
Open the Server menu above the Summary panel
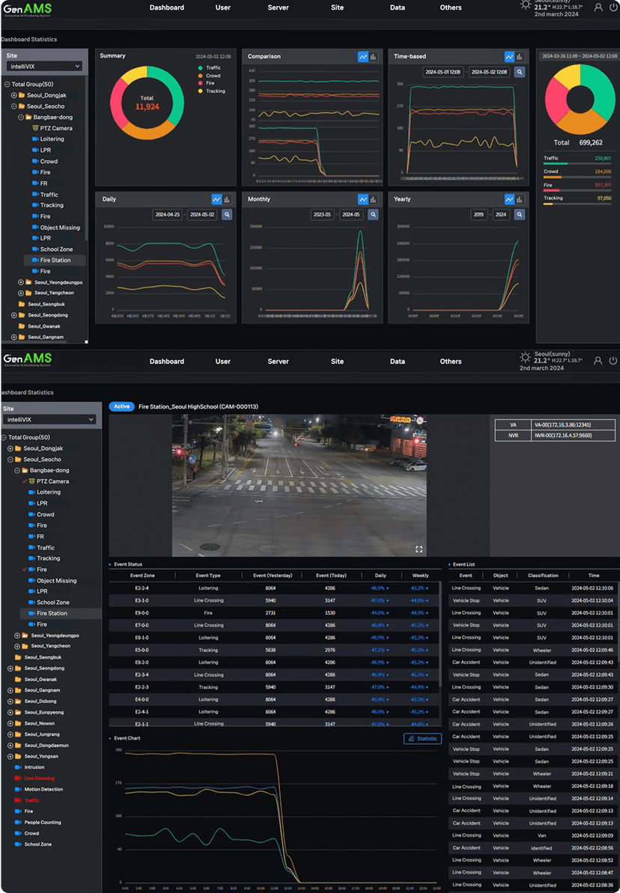(x=278, y=7)
